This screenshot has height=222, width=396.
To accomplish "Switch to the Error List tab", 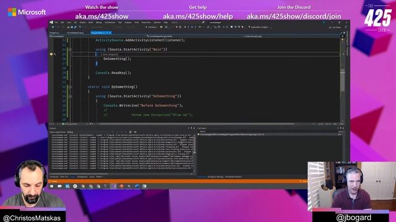I will [x=64, y=177].
